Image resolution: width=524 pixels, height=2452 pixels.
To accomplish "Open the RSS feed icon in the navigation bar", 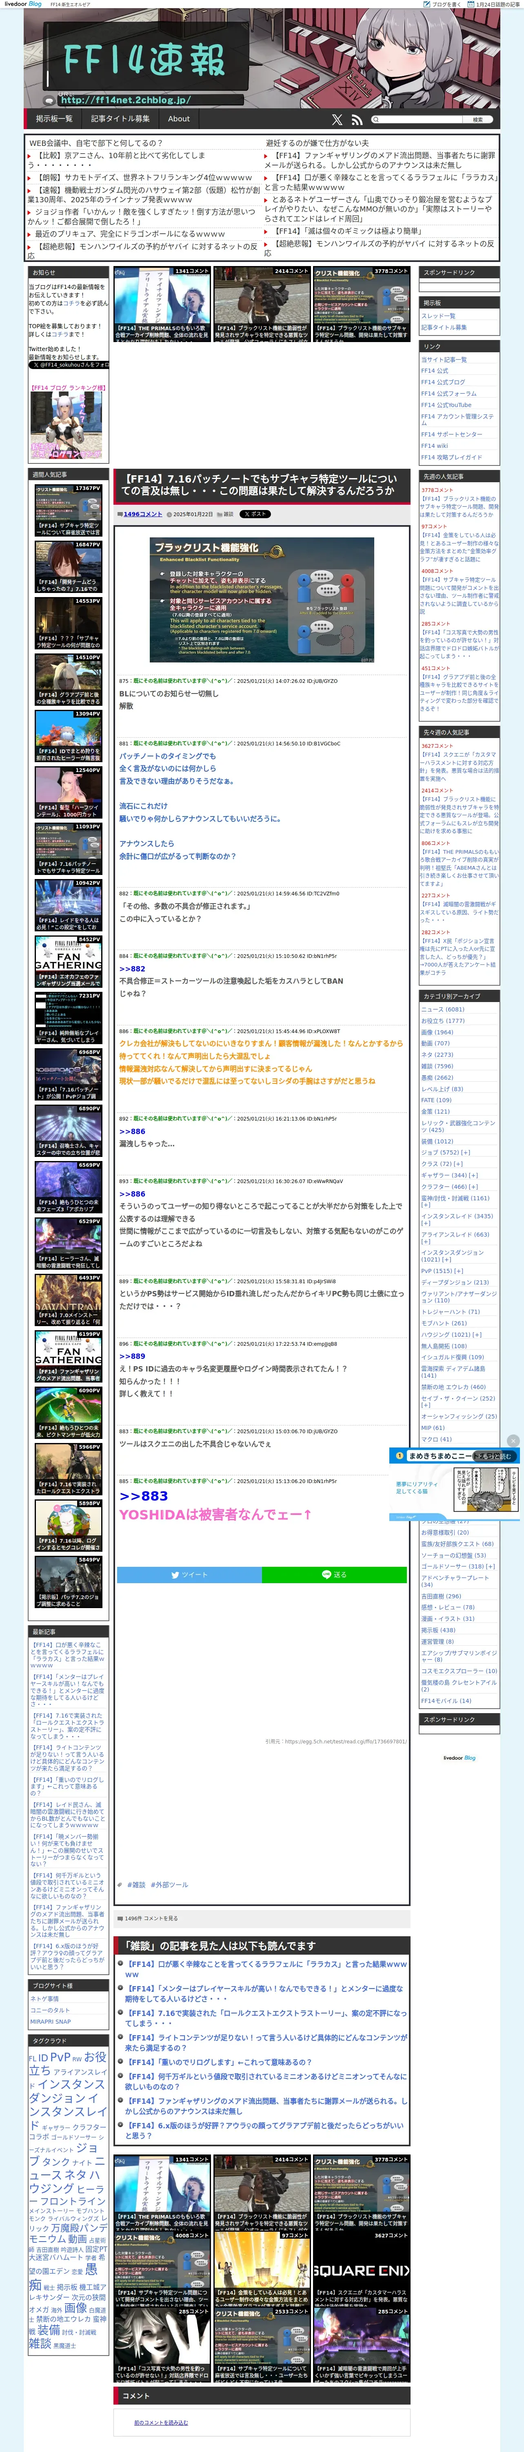I will tap(357, 120).
